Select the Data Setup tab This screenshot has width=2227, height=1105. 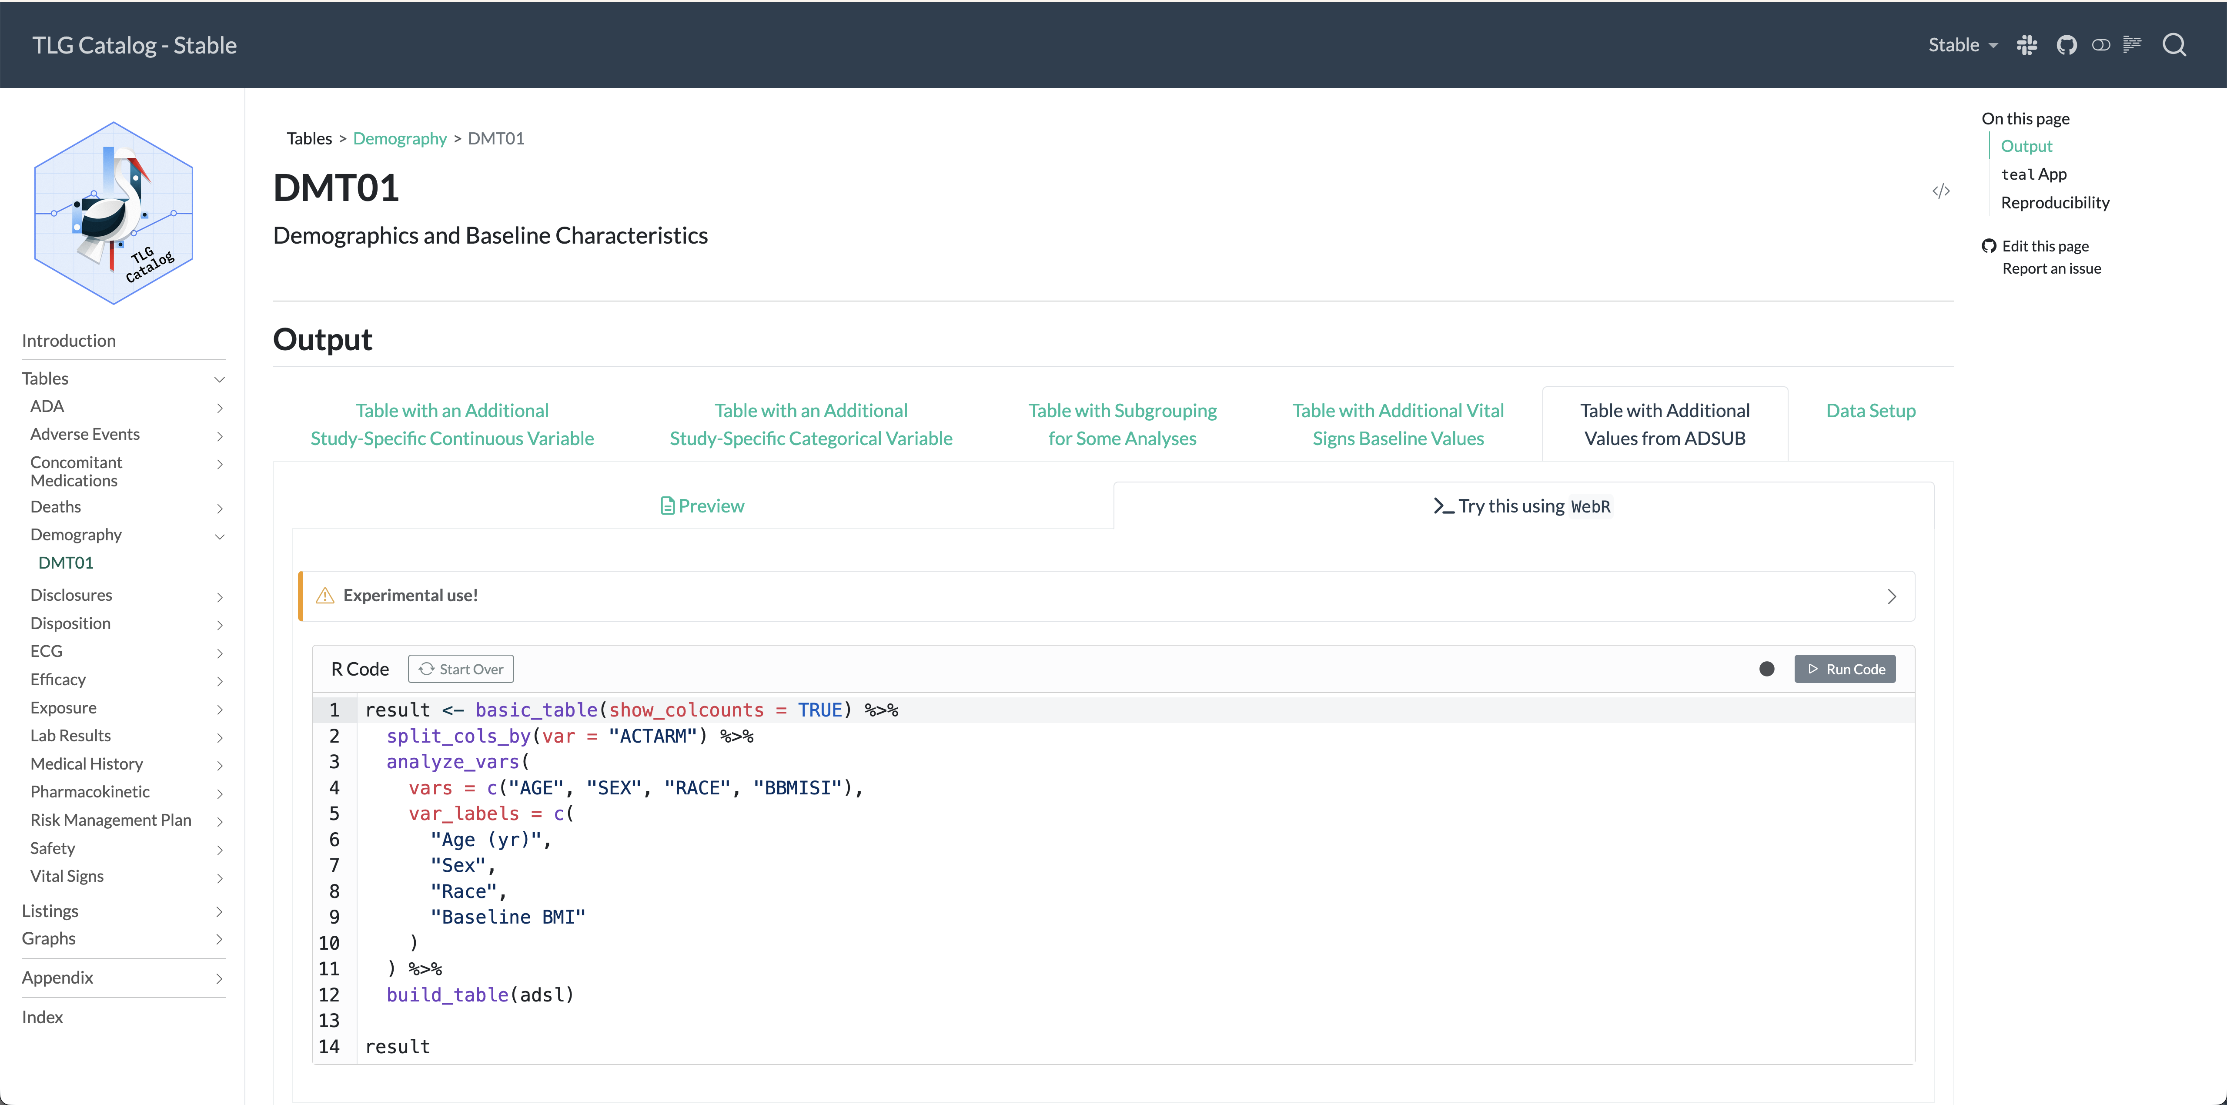click(1870, 411)
